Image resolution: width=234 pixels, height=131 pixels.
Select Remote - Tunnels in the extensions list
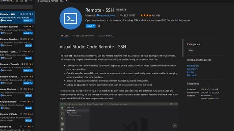[x=17, y=67]
